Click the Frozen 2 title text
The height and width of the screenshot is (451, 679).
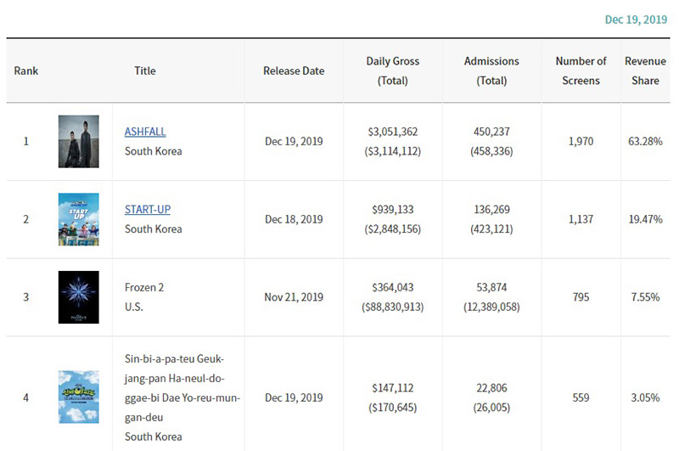144,287
